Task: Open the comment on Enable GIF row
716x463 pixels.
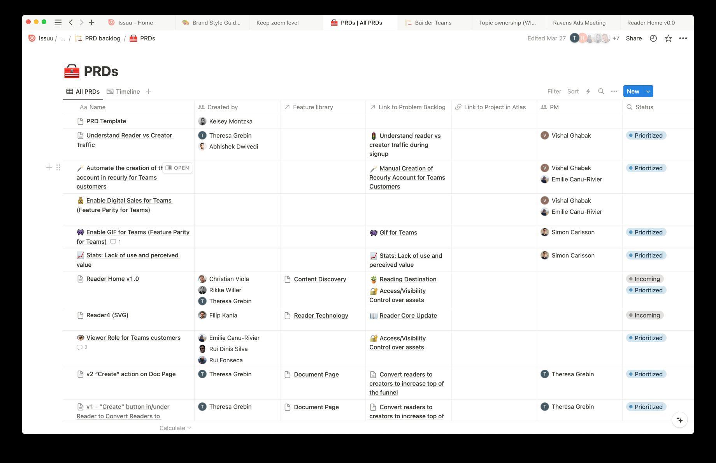Action: (116, 242)
